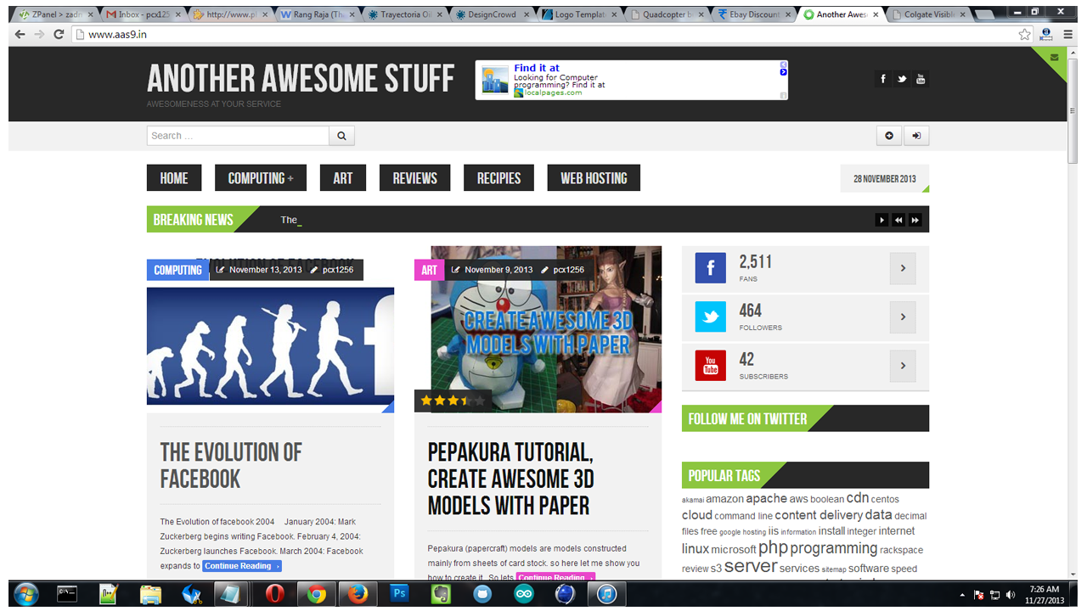
Task: Click Another Awesome Stuff site title
Action: click(x=301, y=79)
